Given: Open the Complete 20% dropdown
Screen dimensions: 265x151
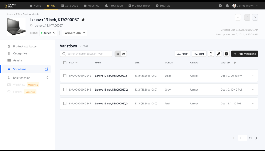Looking at the screenshot, I should coord(75,33).
